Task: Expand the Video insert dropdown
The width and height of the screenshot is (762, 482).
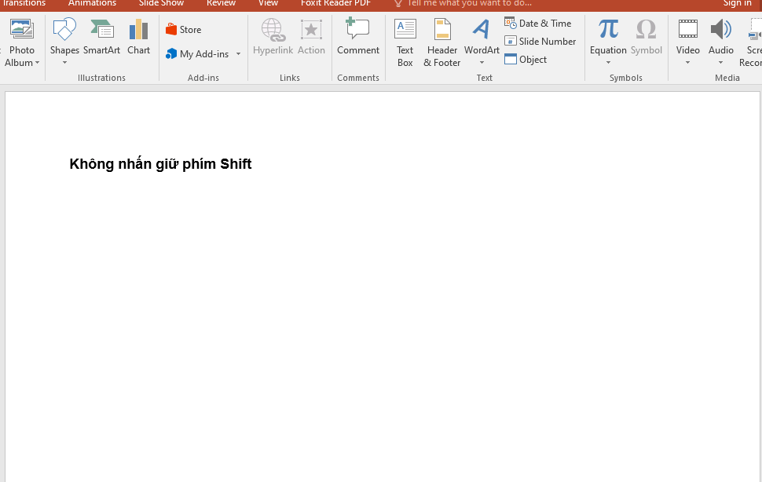Action: point(687,63)
